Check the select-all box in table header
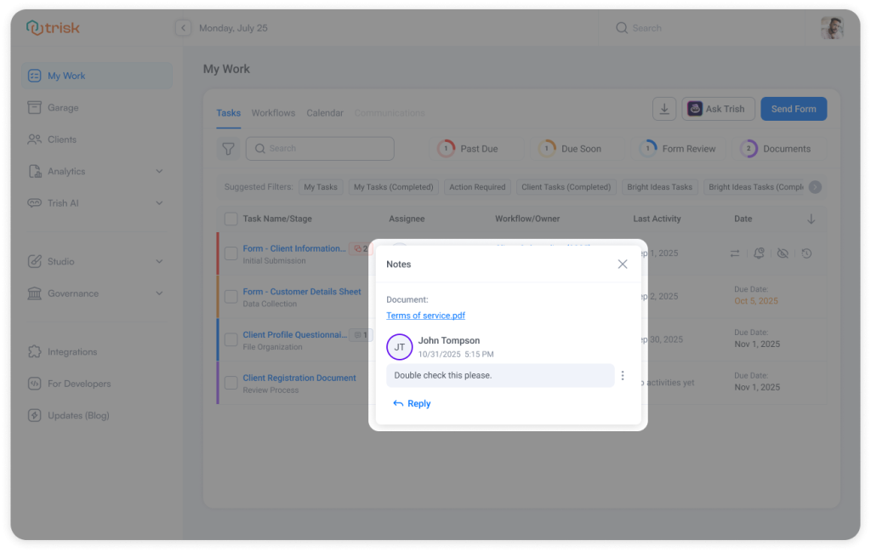 pos(231,219)
